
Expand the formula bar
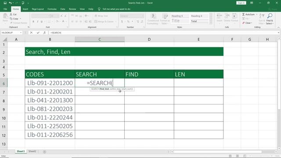click(x=278, y=32)
